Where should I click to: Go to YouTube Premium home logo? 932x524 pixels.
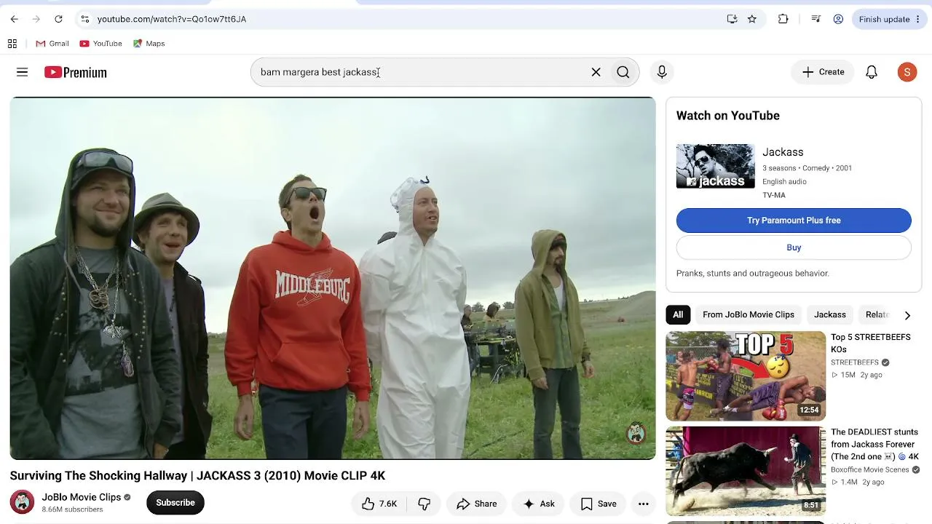point(76,72)
